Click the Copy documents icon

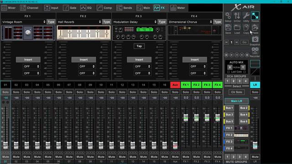[x=246, y=29]
